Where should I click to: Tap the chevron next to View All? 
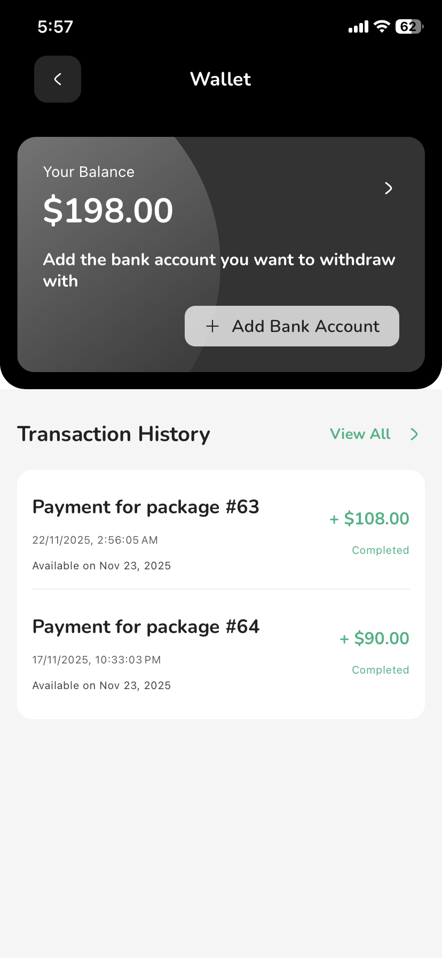(414, 434)
